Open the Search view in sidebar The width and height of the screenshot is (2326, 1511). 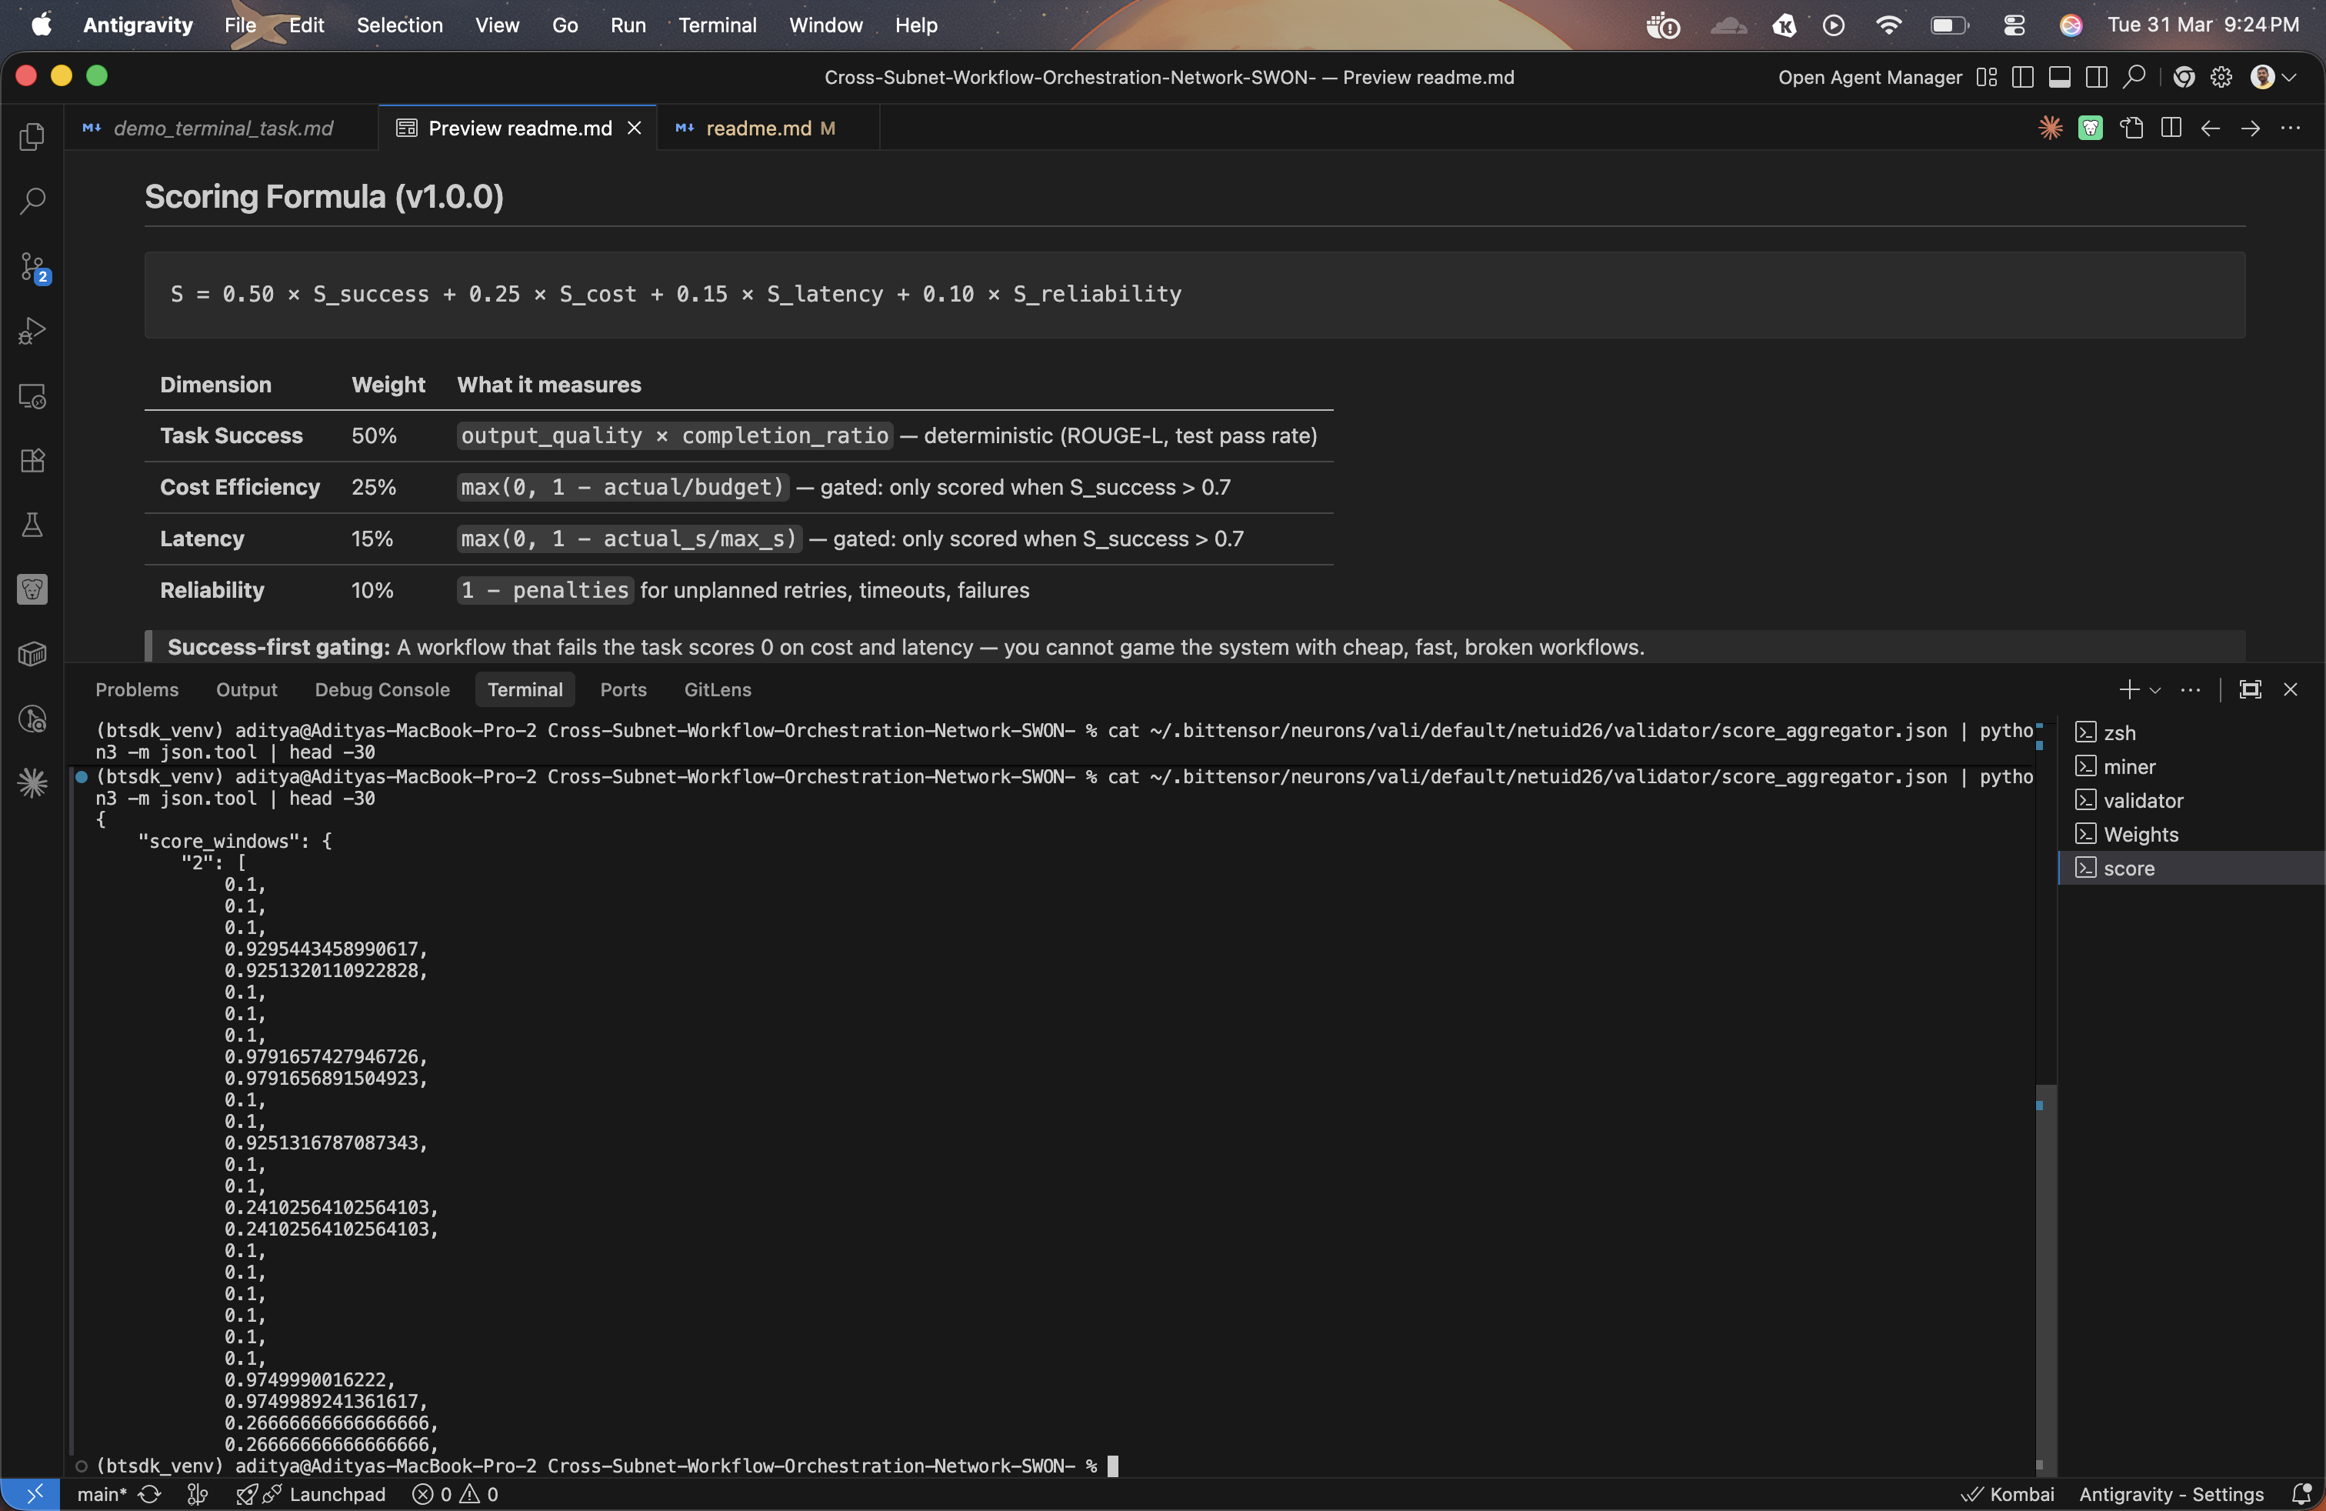coord(32,202)
